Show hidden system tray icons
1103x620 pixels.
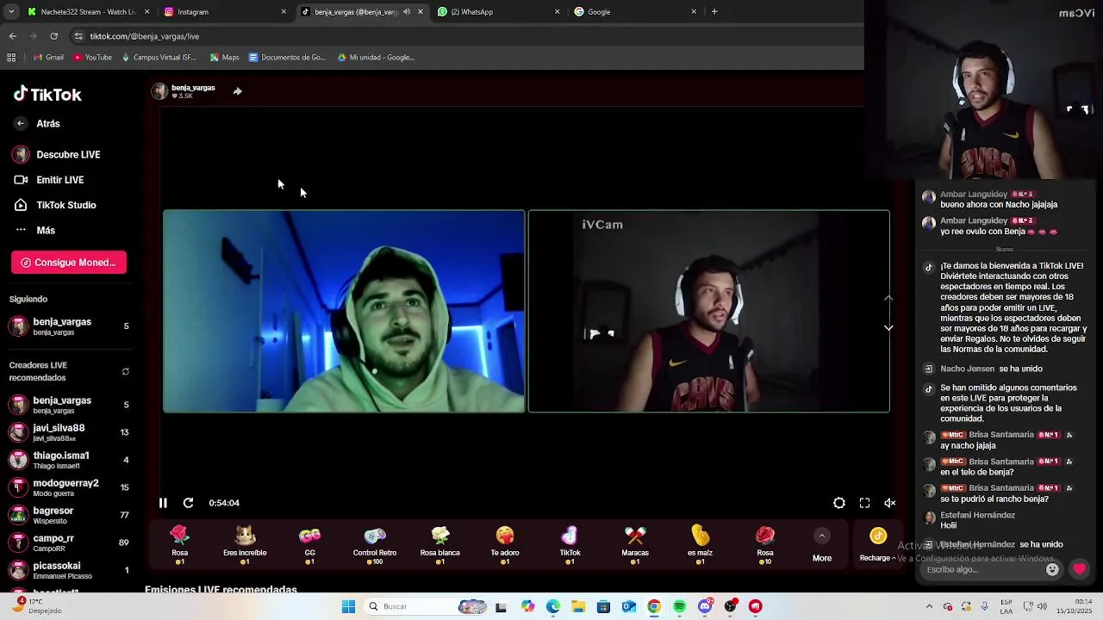[x=929, y=607]
